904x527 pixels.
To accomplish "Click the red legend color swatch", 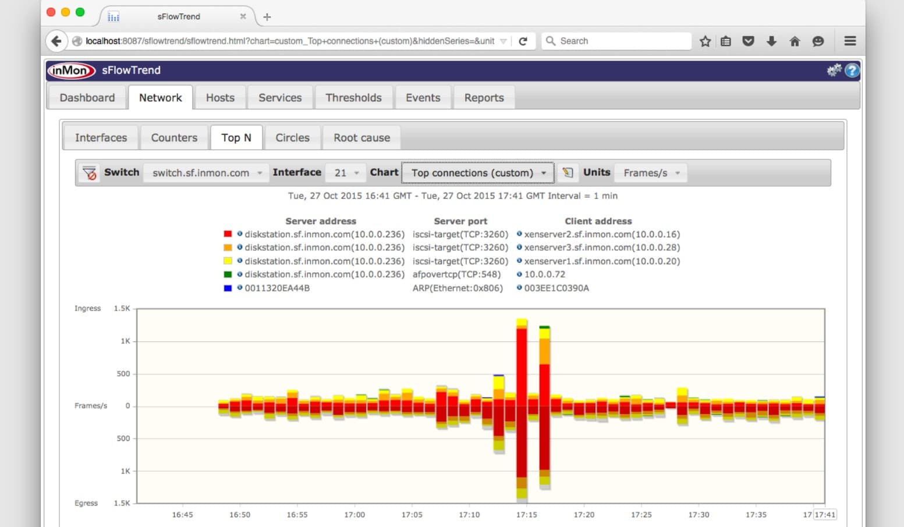I will (228, 234).
